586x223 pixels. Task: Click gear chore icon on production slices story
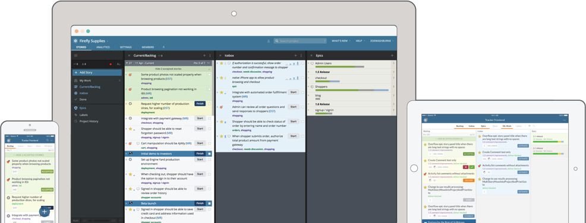(x=130, y=103)
